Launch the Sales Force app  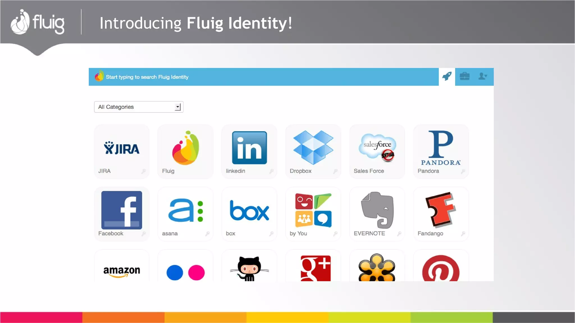point(377,151)
